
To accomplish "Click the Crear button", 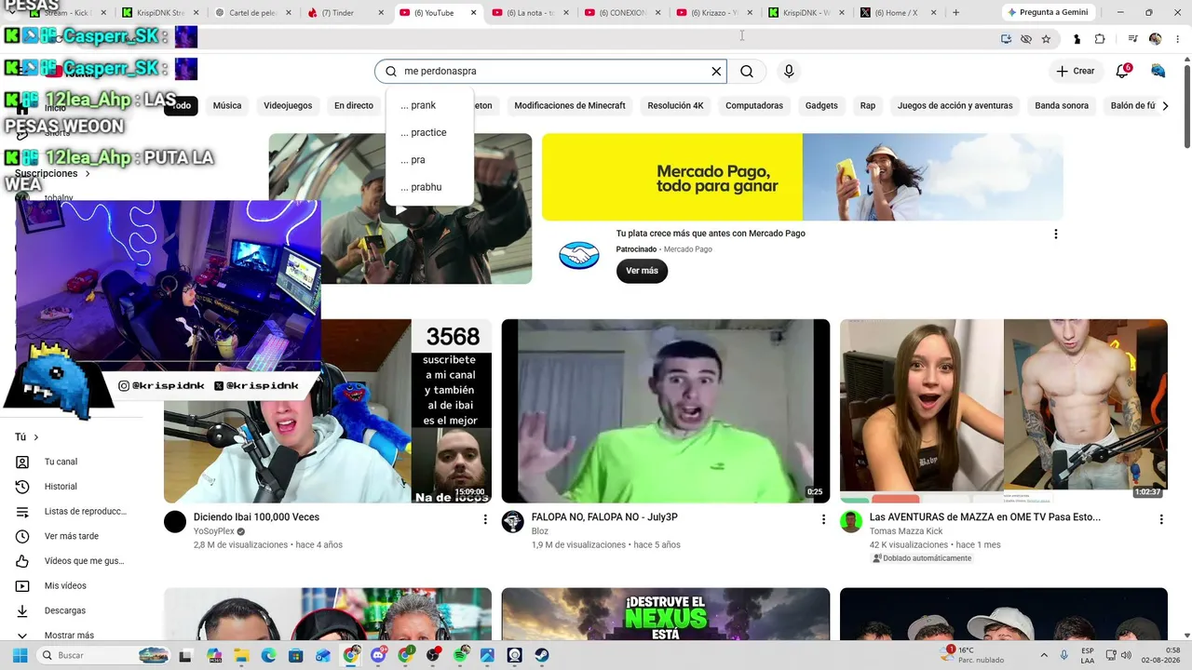I will coord(1075,72).
